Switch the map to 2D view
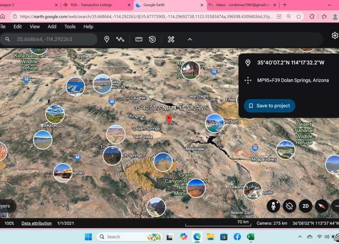This screenshot has width=339, height=244. 305,206
